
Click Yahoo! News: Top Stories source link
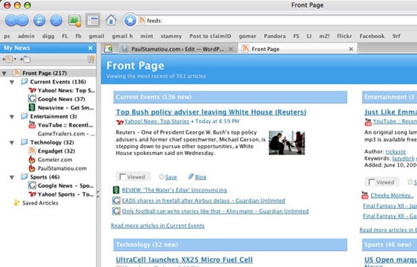coord(157,121)
